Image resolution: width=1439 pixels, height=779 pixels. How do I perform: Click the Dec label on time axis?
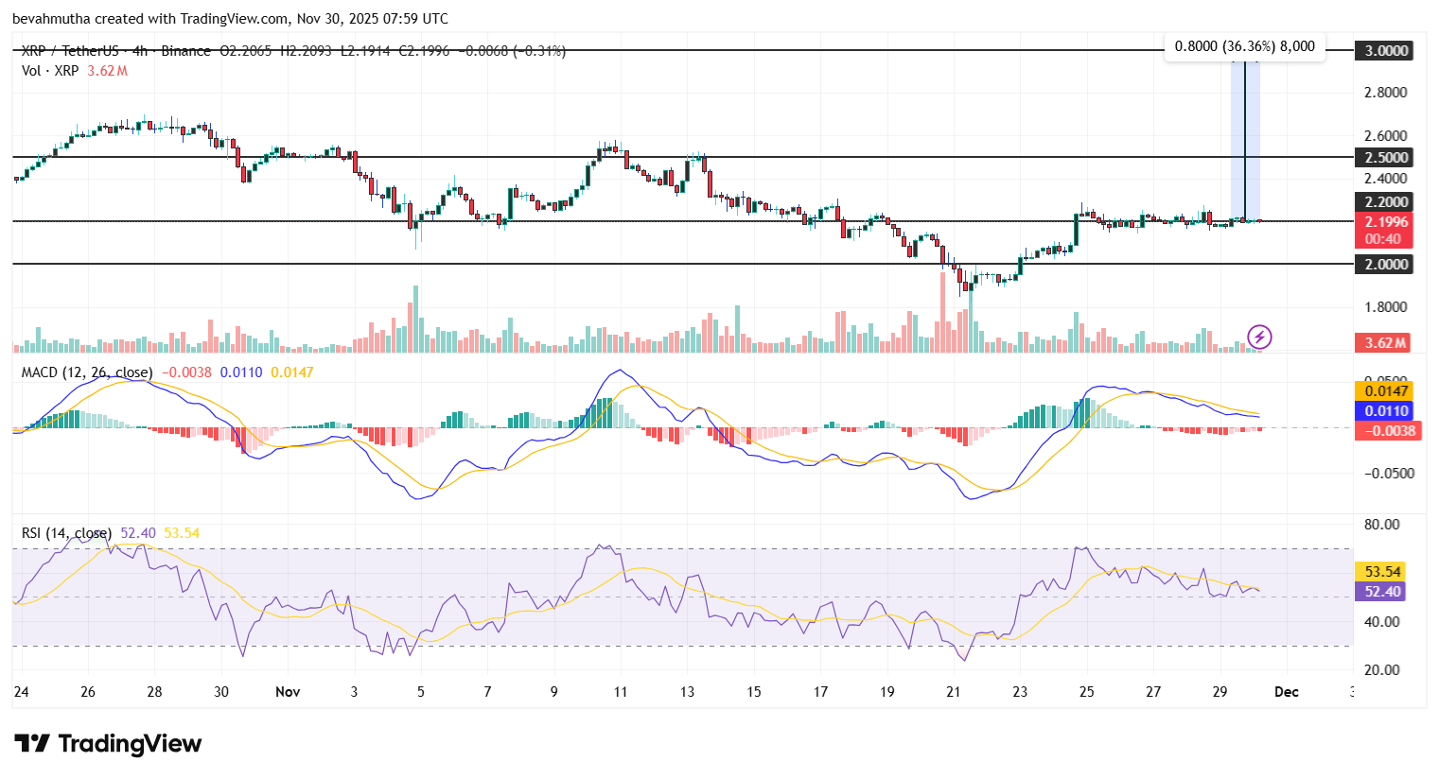pos(1286,692)
